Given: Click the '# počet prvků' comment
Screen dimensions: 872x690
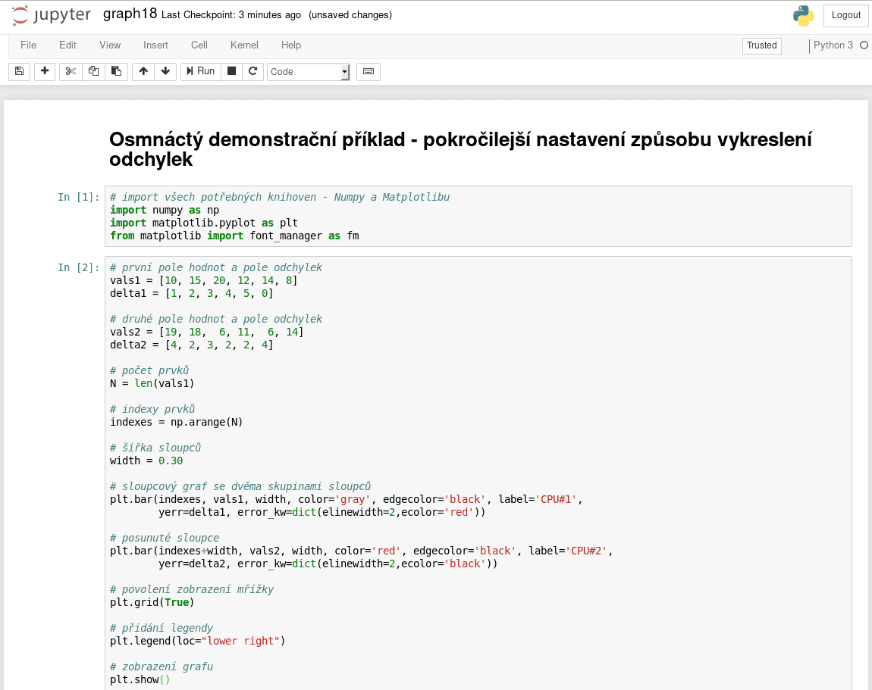Looking at the screenshot, I should [149, 370].
